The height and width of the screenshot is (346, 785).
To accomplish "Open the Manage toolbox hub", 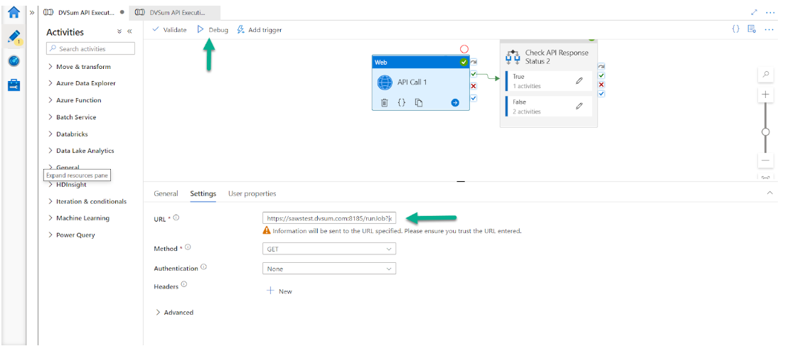I will 14,85.
